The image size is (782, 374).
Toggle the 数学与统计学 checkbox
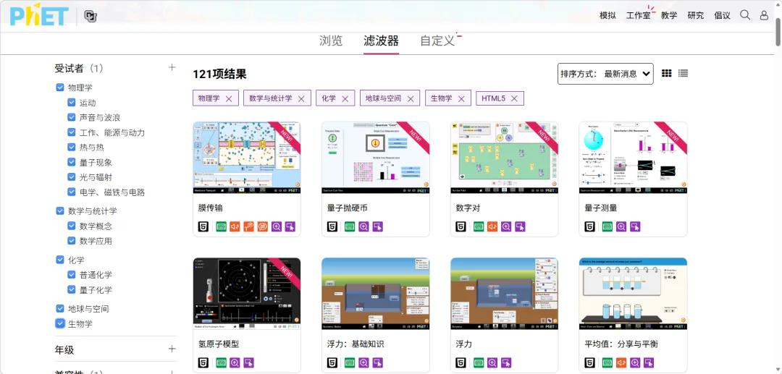coord(60,211)
